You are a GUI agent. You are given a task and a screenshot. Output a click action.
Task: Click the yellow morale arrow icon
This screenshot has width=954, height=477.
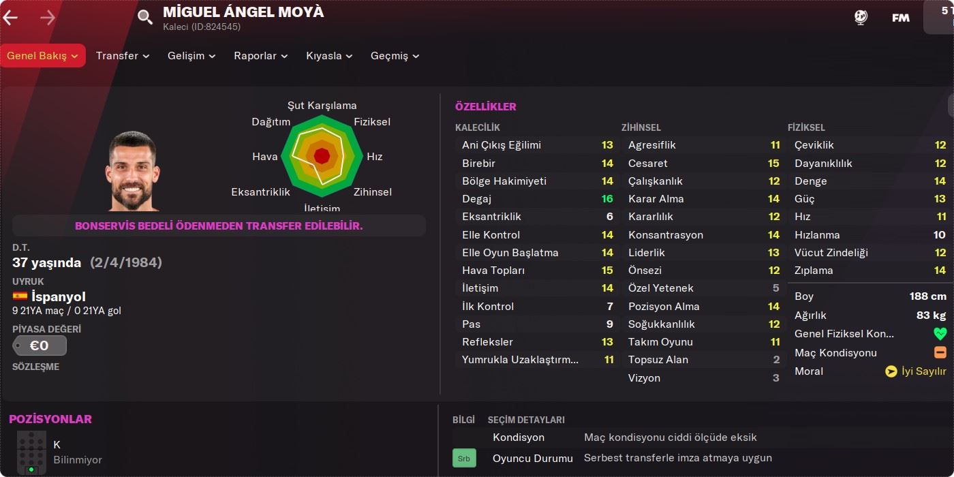(891, 371)
